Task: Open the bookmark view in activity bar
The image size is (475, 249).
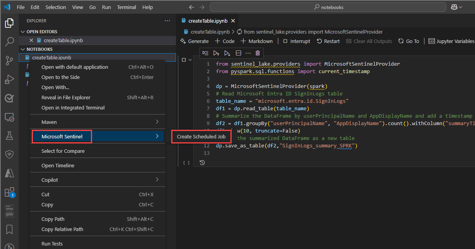Action: [x=9, y=229]
